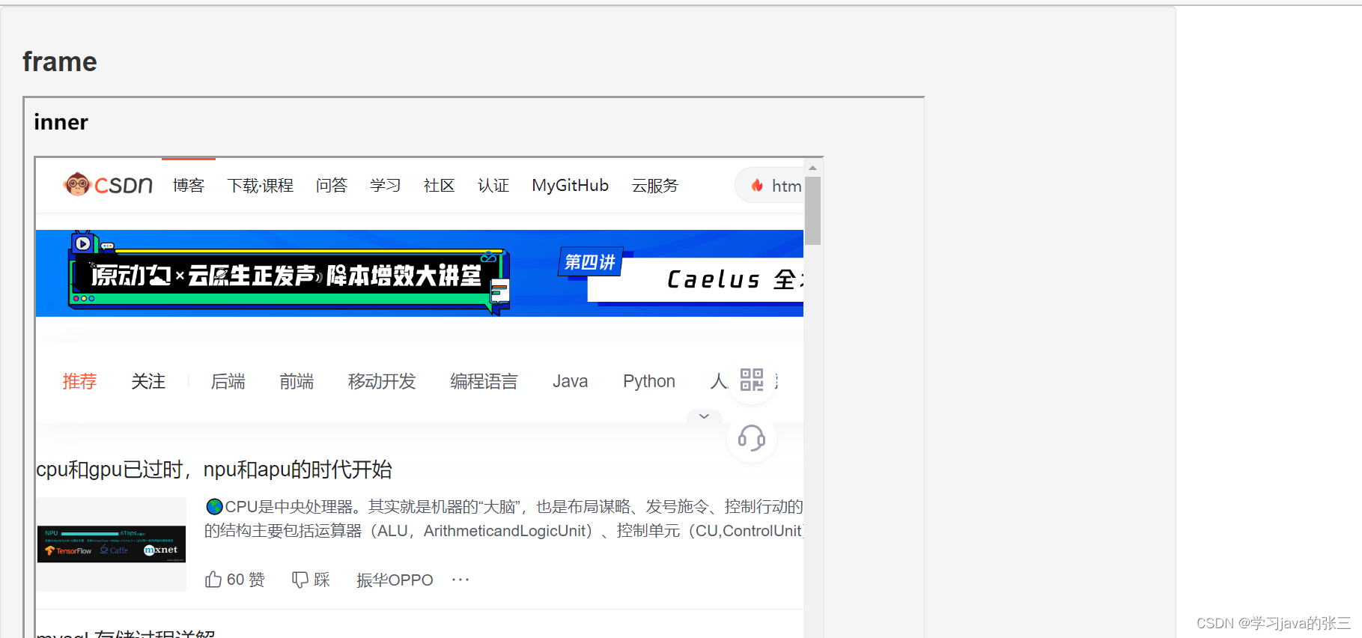Click the flame icon in the search box
This screenshot has height=638, width=1362.
[x=757, y=186]
